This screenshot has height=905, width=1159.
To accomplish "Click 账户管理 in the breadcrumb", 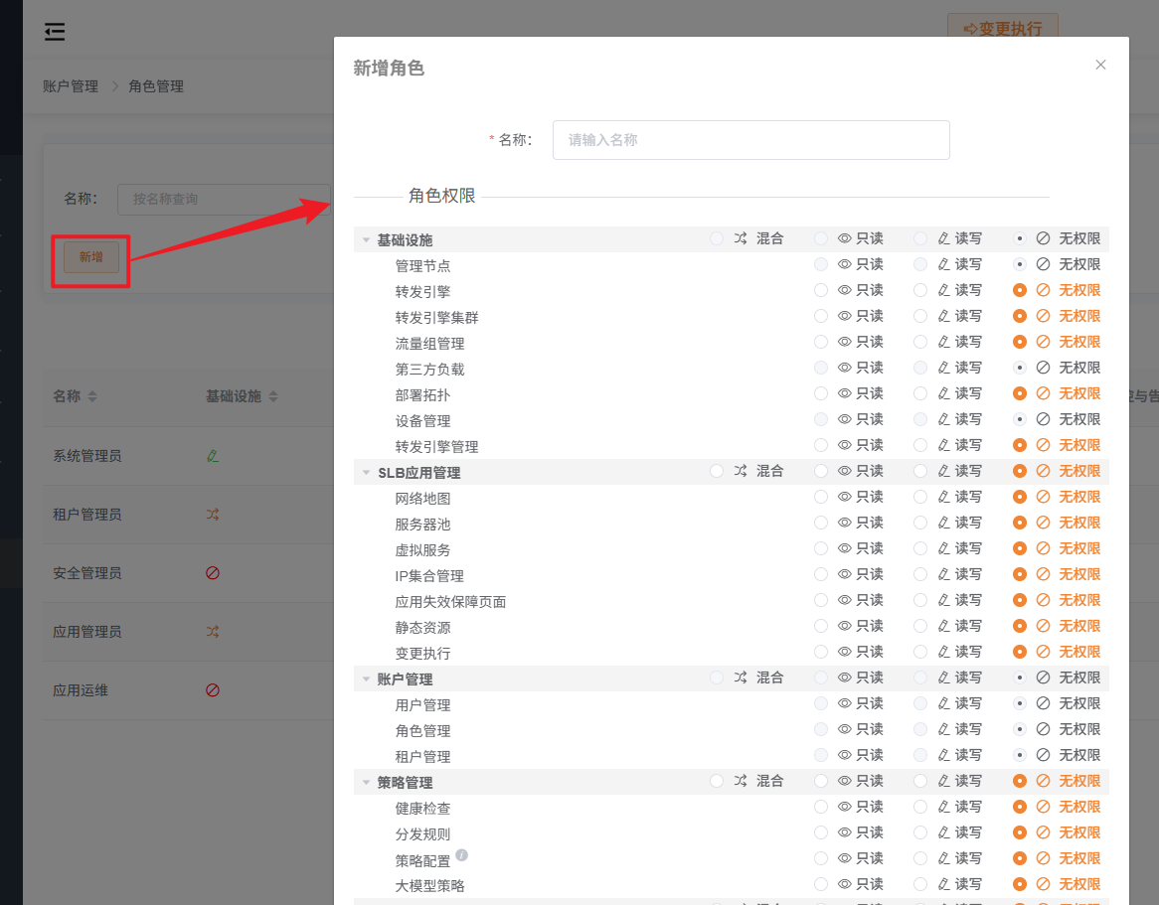I will [71, 86].
